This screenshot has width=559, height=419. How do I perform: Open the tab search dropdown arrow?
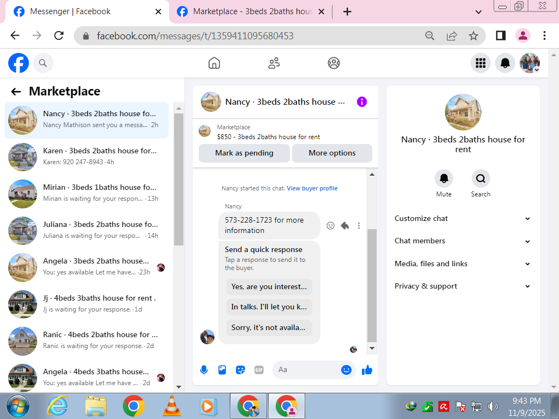point(478,12)
